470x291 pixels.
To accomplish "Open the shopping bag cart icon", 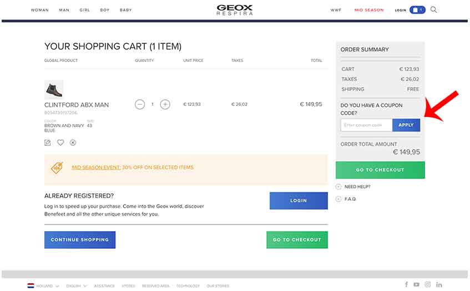I will tap(417, 10).
